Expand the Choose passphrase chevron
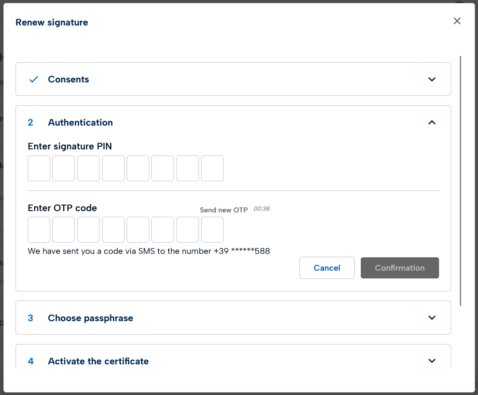 [431, 318]
